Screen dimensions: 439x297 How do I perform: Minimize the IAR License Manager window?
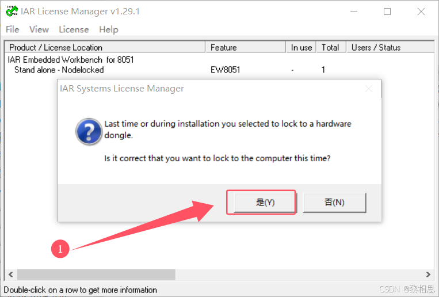354,12
